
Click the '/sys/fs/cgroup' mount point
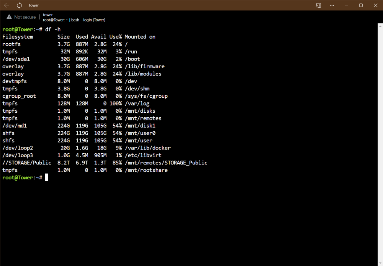pyautogui.click(x=146, y=96)
